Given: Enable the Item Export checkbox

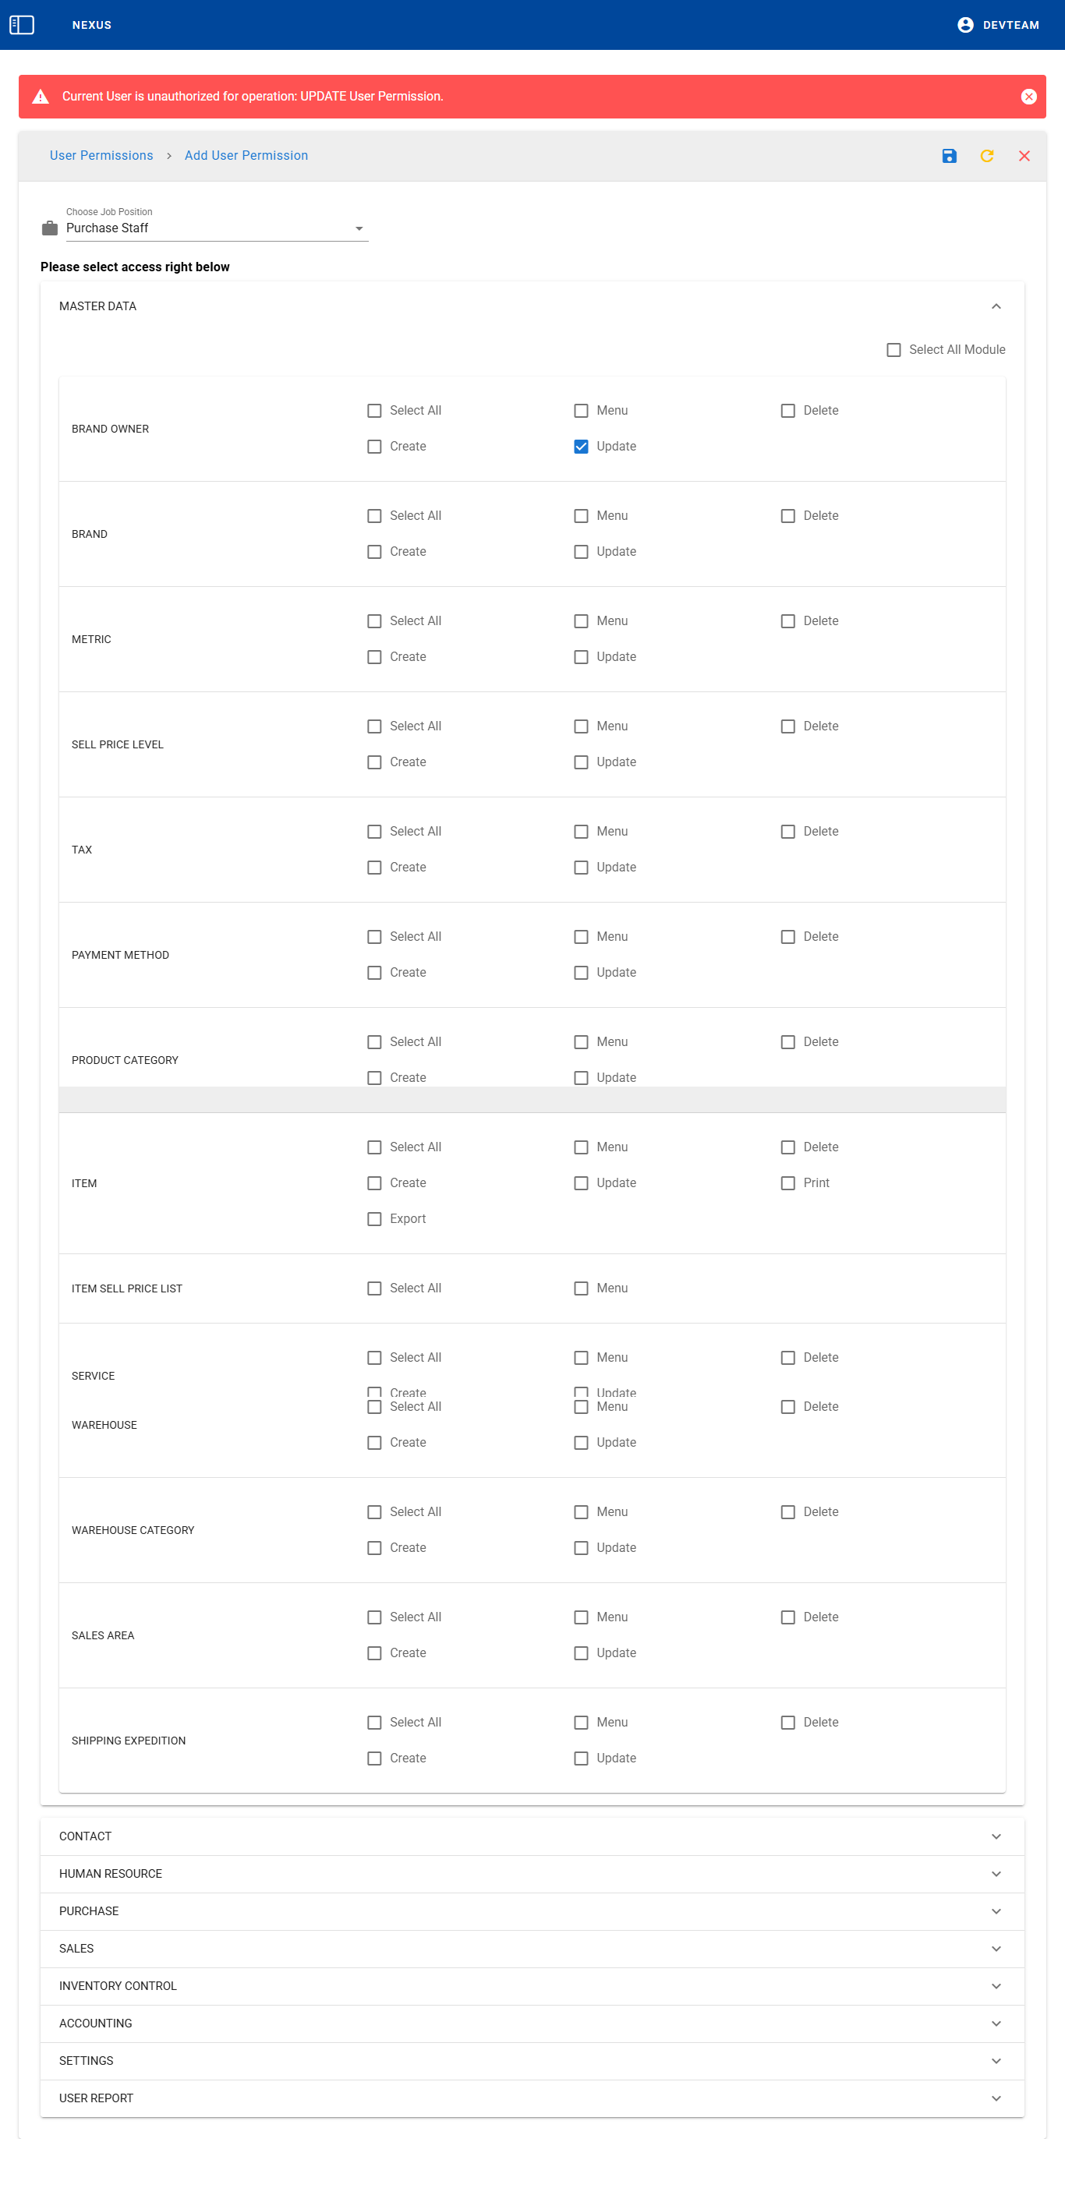Looking at the screenshot, I should pos(374,1218).
